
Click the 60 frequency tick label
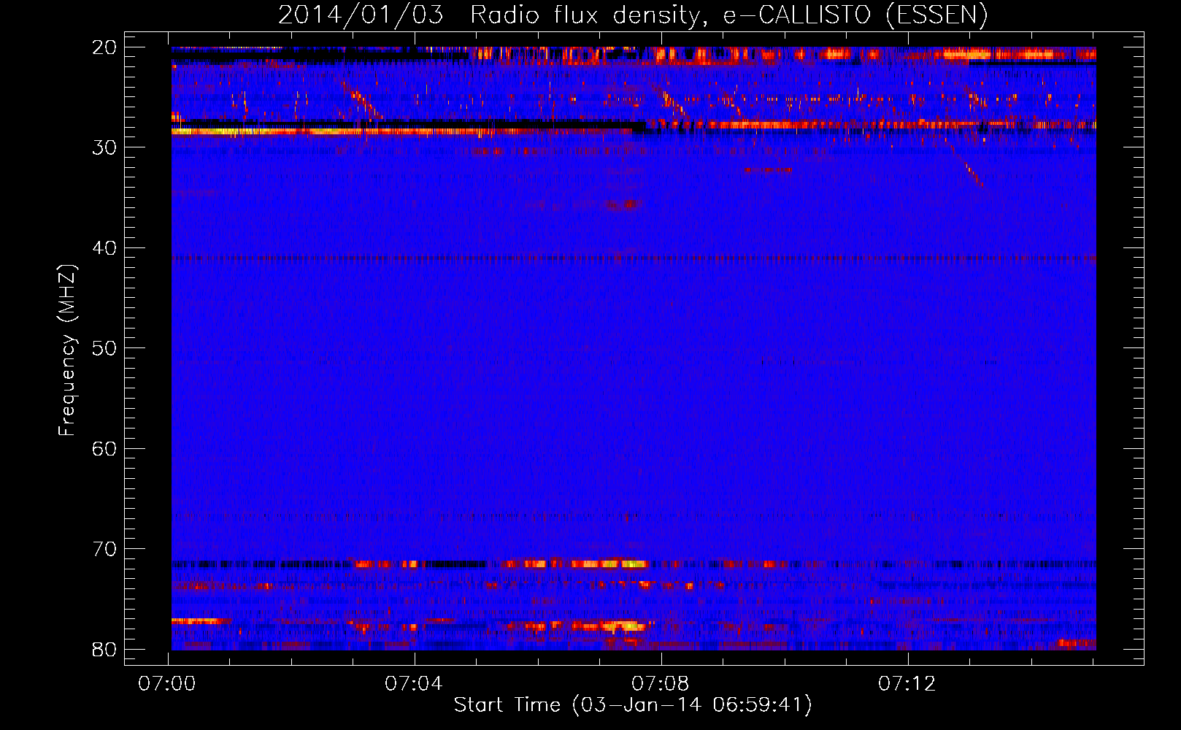tap(104, 448)
